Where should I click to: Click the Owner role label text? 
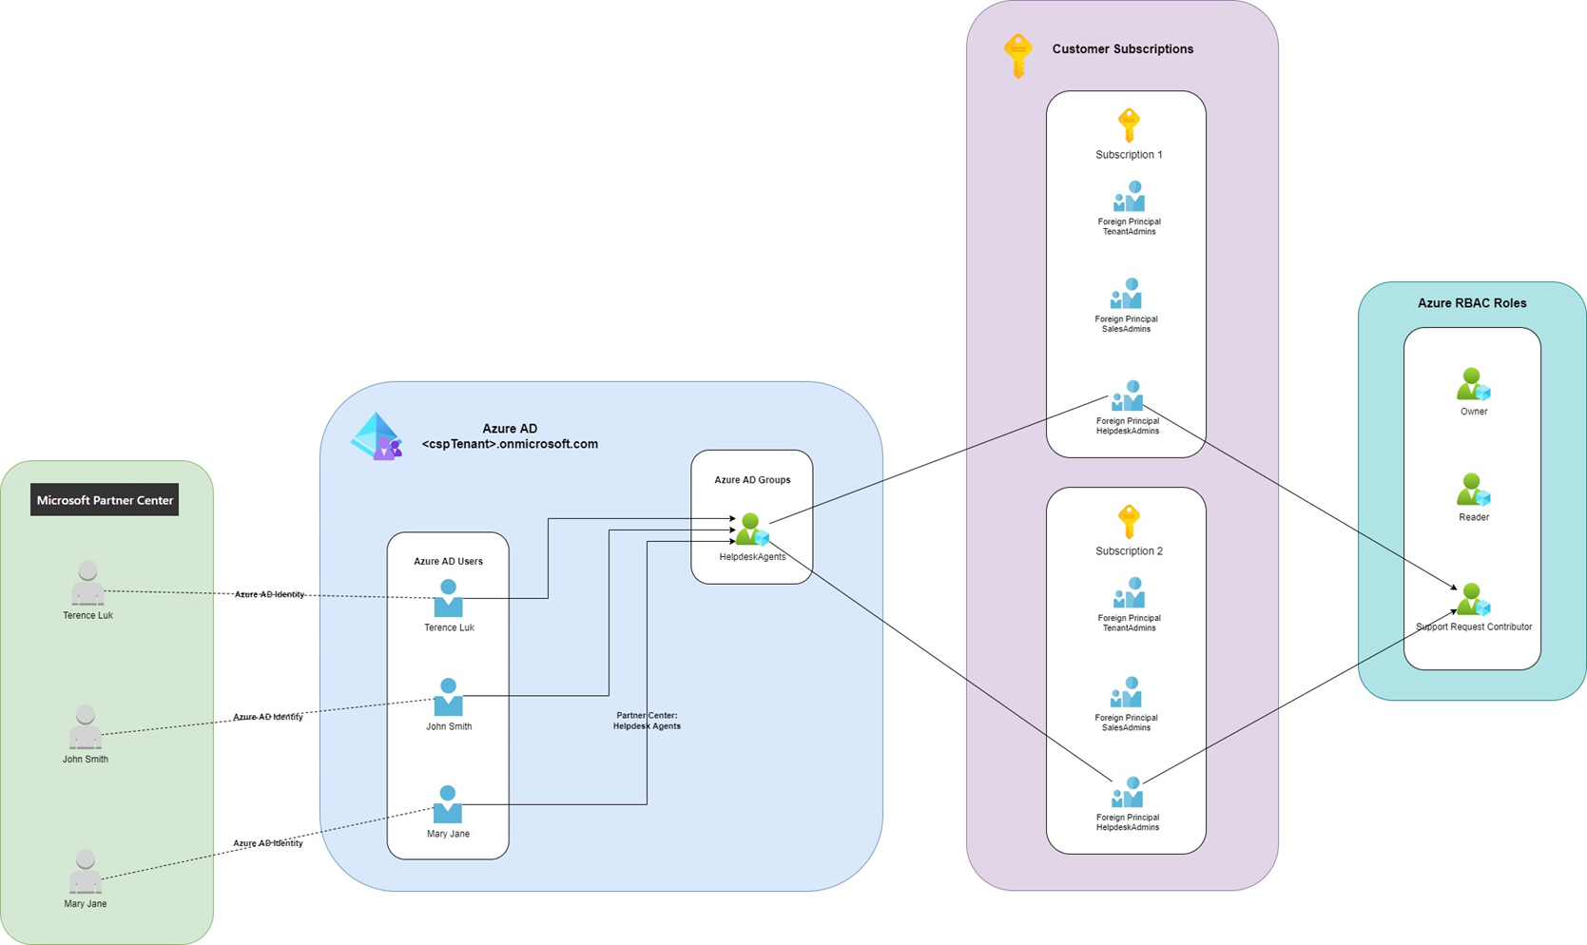(1474, 412)
